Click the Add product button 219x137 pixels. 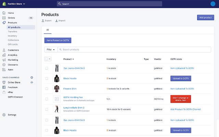coord(205,17)
